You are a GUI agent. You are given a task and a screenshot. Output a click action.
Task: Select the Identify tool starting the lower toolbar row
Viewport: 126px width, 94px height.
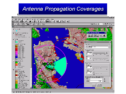(x=13, y=24)
